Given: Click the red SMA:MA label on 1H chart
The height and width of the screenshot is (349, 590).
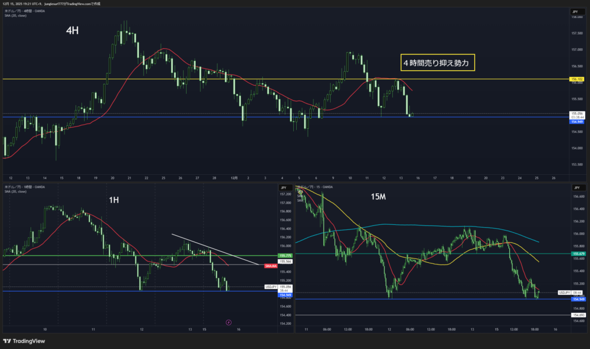Looking at the screenshot, I should pyautogui.click(x=270, y=266).
